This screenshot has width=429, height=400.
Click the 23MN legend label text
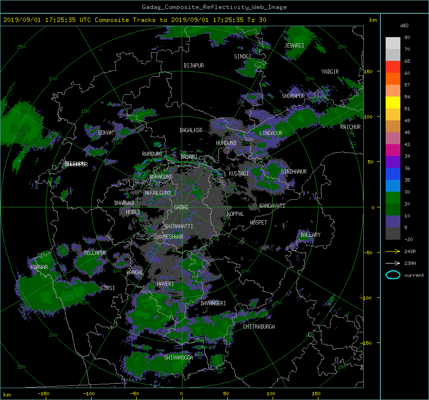tap(410, 263)
